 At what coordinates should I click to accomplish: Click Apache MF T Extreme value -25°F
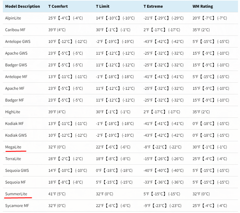148,88
